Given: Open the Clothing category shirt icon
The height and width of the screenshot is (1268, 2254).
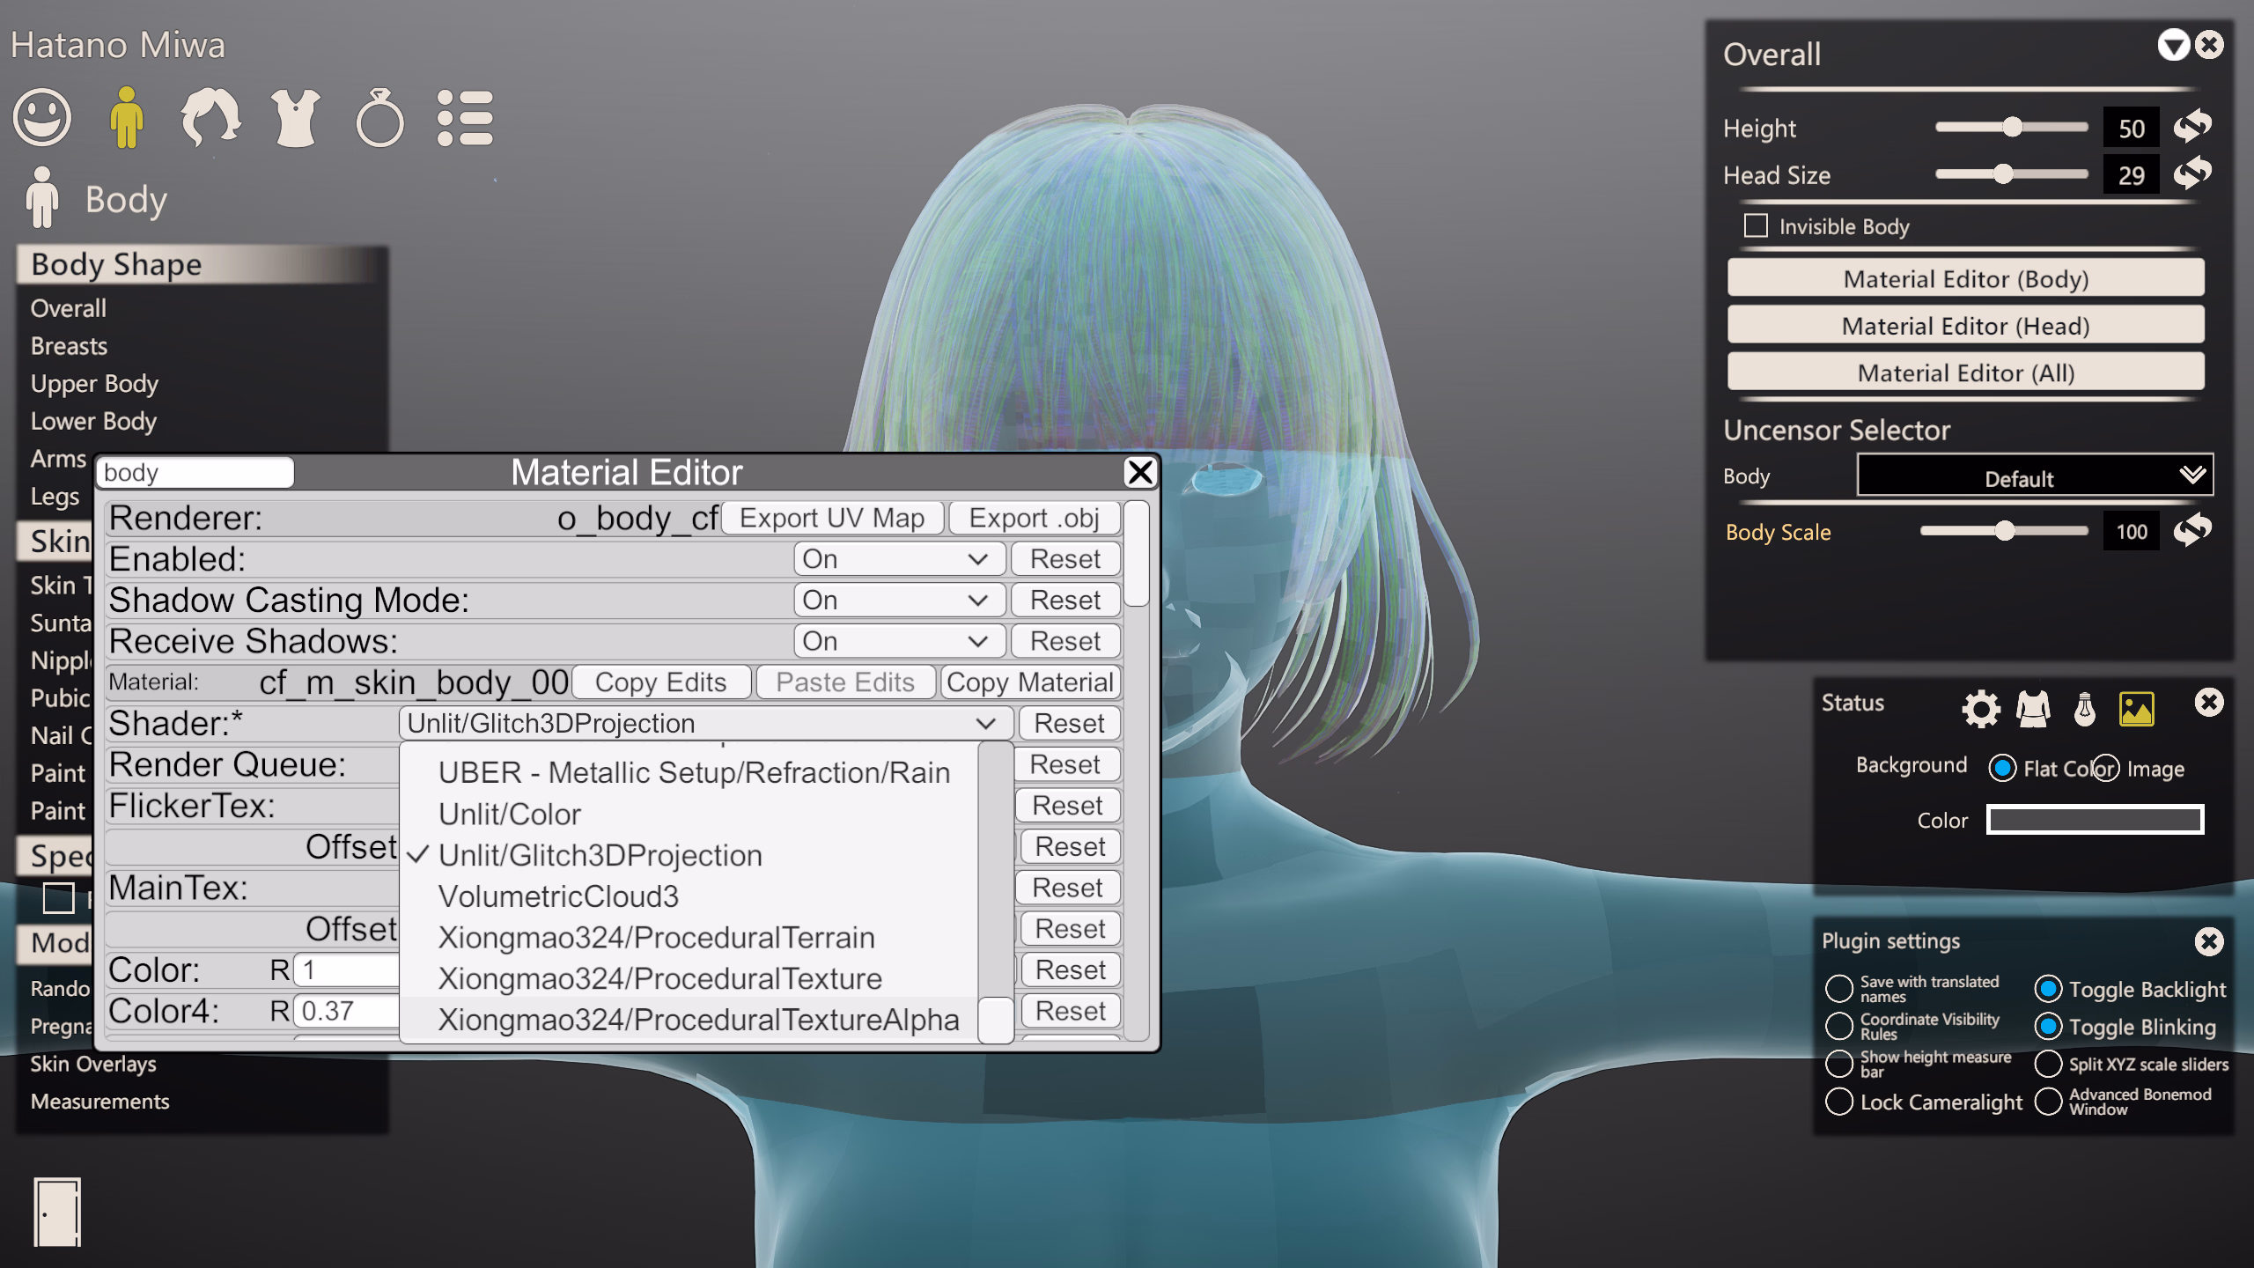Looking at the screenshot, I should coord(295,117).
